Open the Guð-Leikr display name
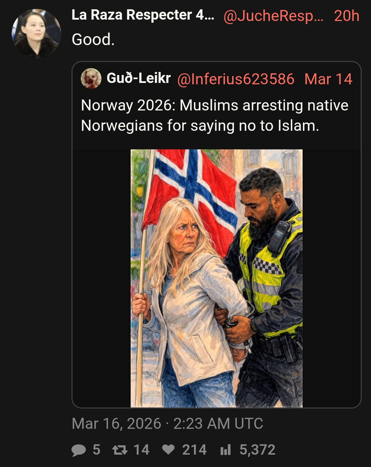 (139, 78)
